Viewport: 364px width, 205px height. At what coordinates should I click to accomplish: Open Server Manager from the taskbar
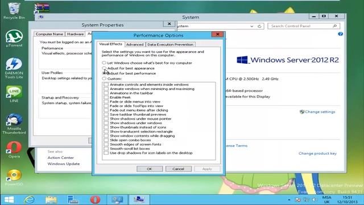tap(73, 200)
